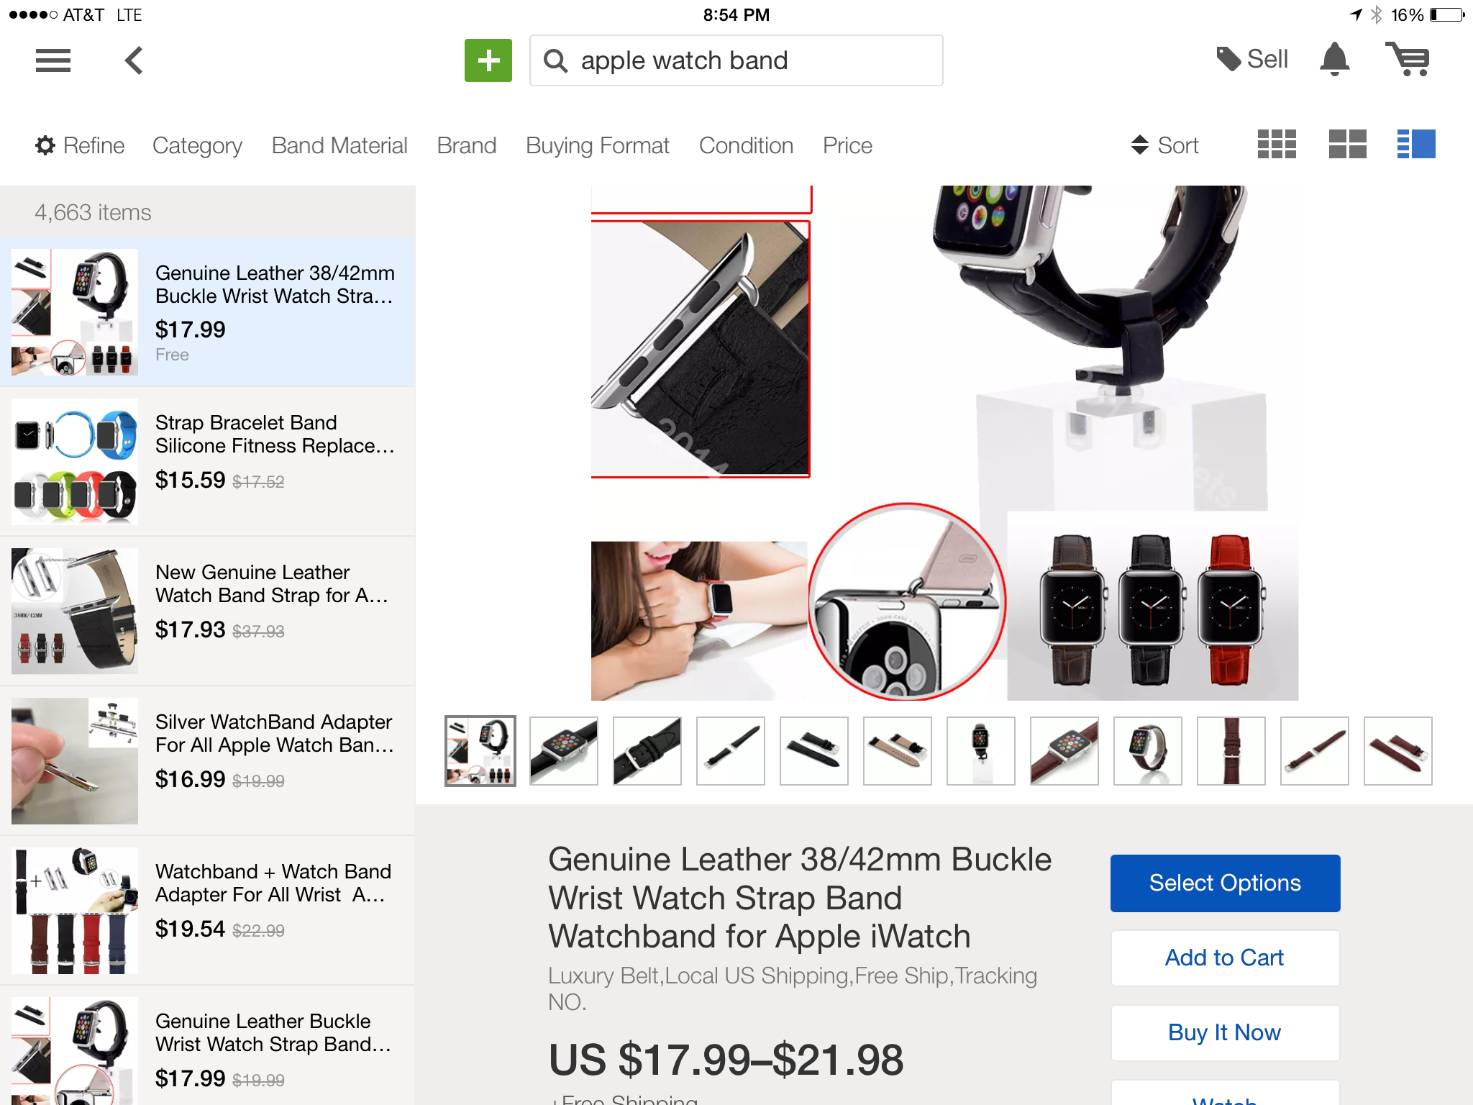Expand the Buying Format filter

598,145
